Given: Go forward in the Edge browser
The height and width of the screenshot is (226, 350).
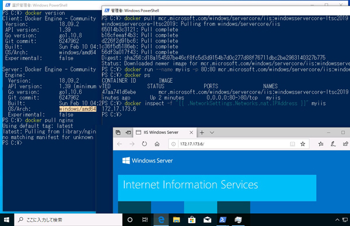Looking at the screenshot, I should (132, 144).
